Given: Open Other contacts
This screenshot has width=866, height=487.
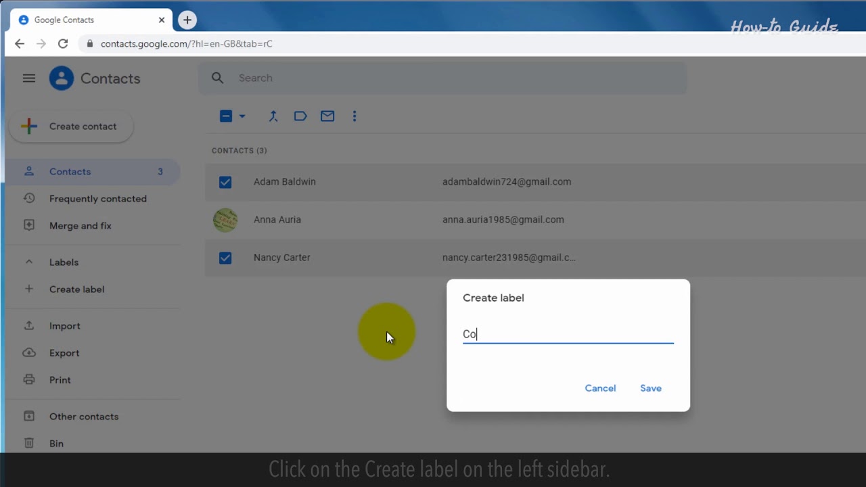Looking at the screenshot, I should click(x=93, y=417).
